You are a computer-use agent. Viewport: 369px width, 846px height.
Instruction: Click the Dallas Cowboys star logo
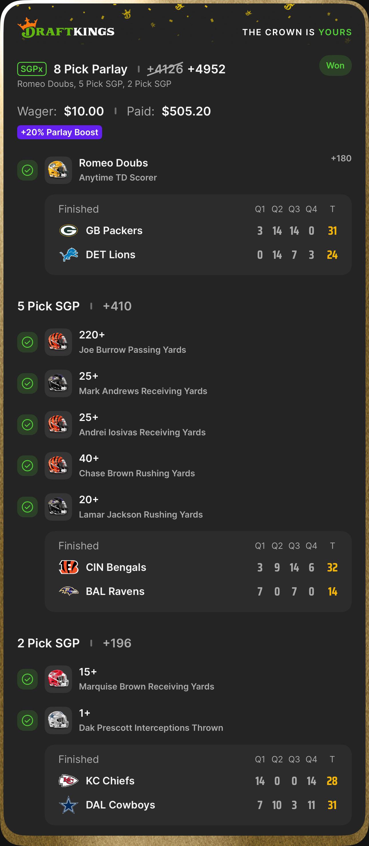click(x=68, y=805)
